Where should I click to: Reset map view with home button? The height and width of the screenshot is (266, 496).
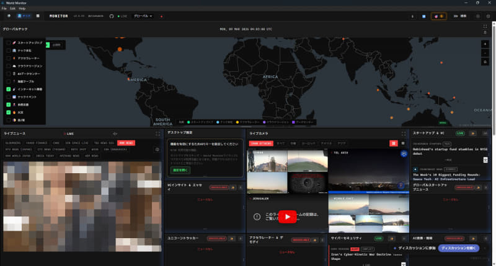click(485, 62)
